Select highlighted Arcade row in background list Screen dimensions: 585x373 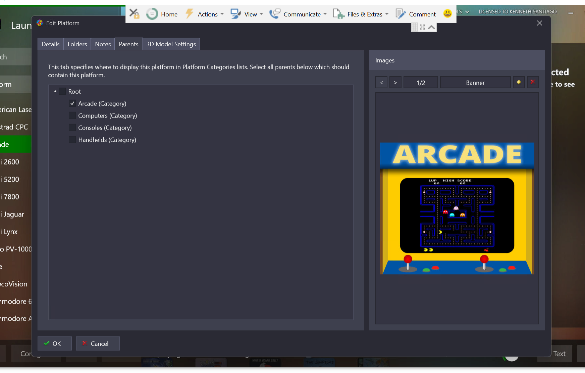(x=15, y=144)
